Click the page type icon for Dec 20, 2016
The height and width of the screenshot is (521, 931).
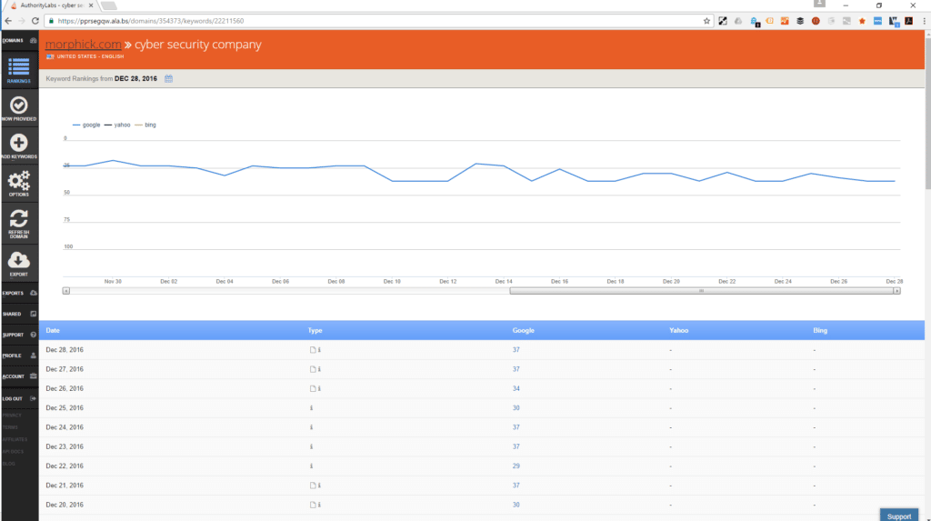[313, 505]
